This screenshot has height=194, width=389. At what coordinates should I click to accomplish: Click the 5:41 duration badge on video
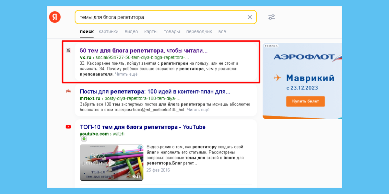(137, 177)
